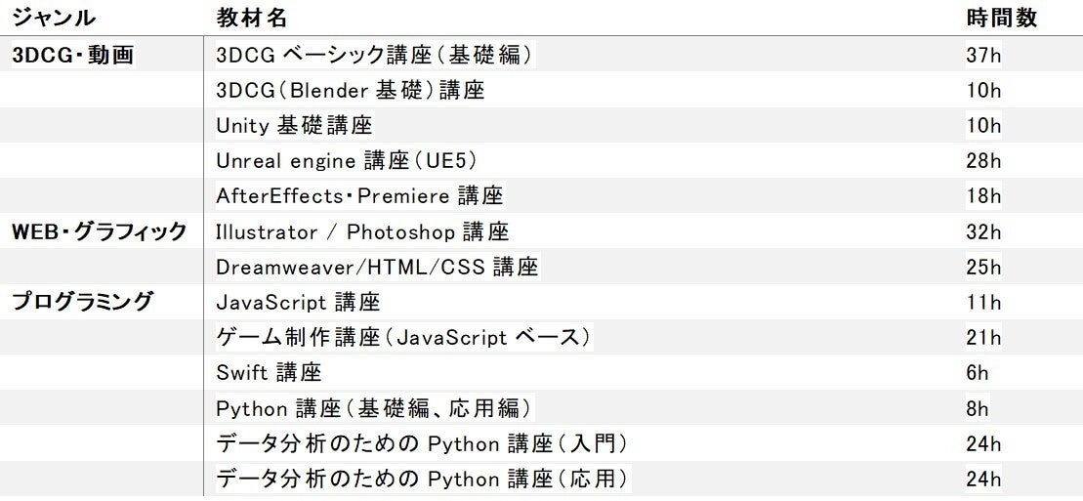The height and width of the screenshot is (501, 1083).
Task: Click Python 講座(基礎編、応用編) entry
Action: tap(375, 408)
